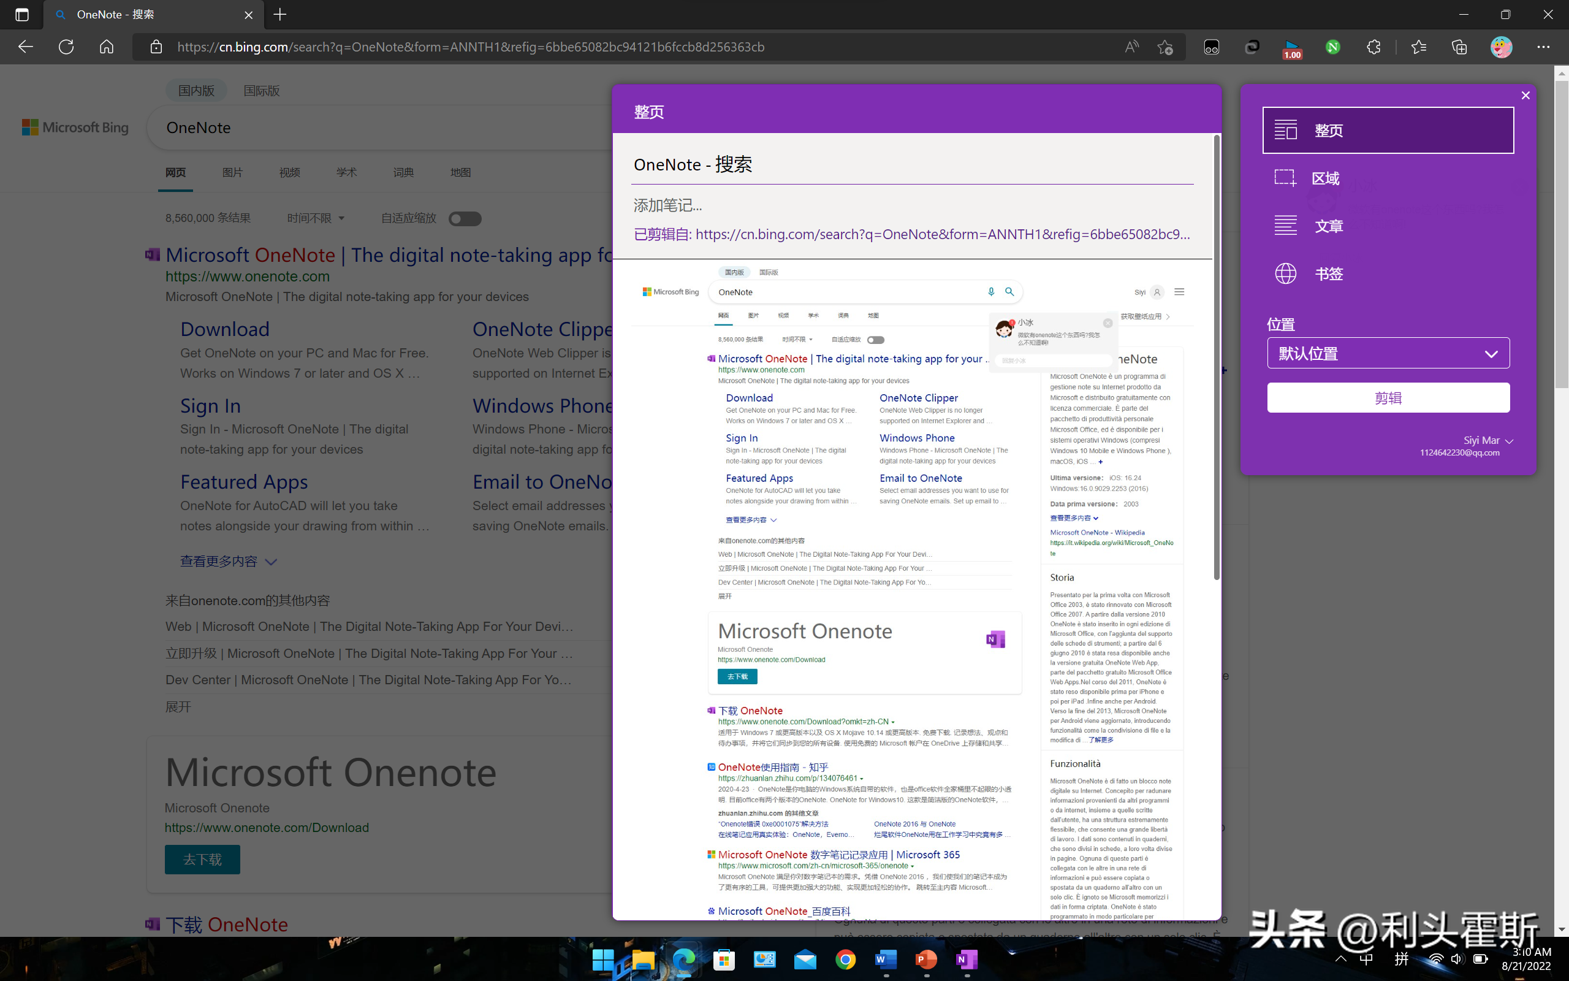The height and width of the screenshot is (981, 1569).
Task: Open the Featured Apps sitelink
Action: pos(244,481)
